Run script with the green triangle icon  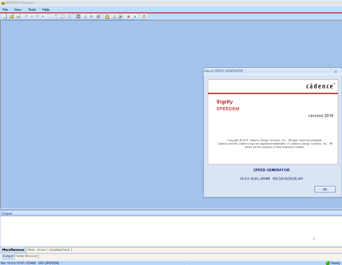click(x=135, y=16)
